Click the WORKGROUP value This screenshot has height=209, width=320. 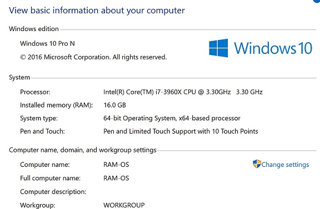pos(124,205)
